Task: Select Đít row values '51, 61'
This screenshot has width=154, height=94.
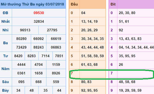Action: [x=124, y=22]
